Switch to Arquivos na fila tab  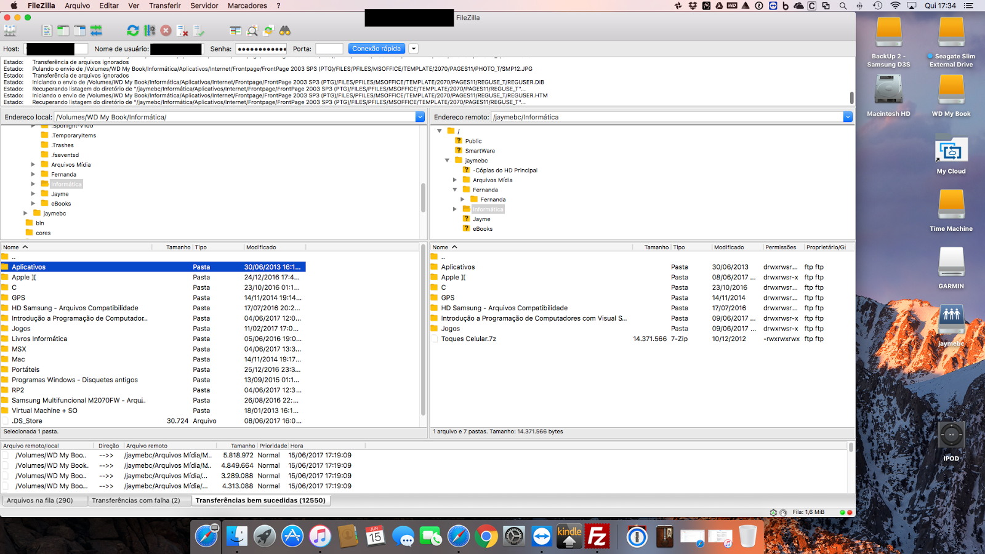click(40, 500)
